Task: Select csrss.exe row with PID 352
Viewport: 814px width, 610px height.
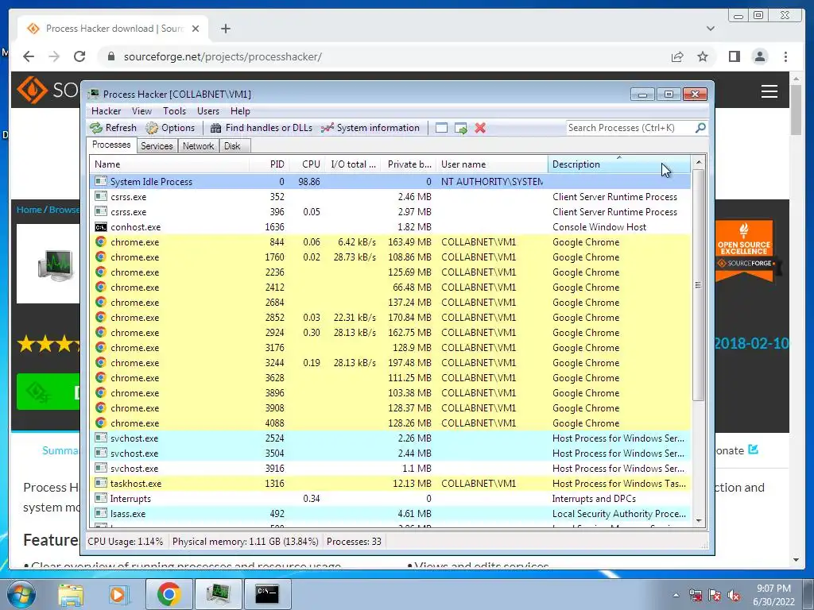Action: [x=390, y=197]
